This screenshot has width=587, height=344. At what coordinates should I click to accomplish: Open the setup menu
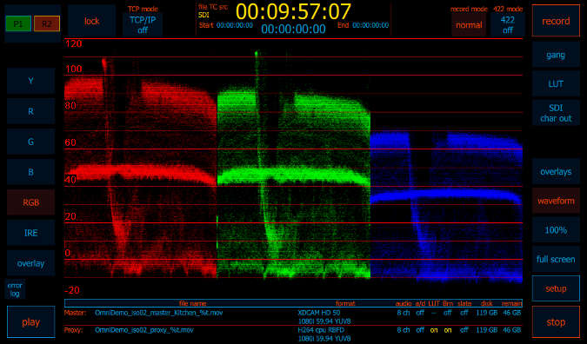556,288
